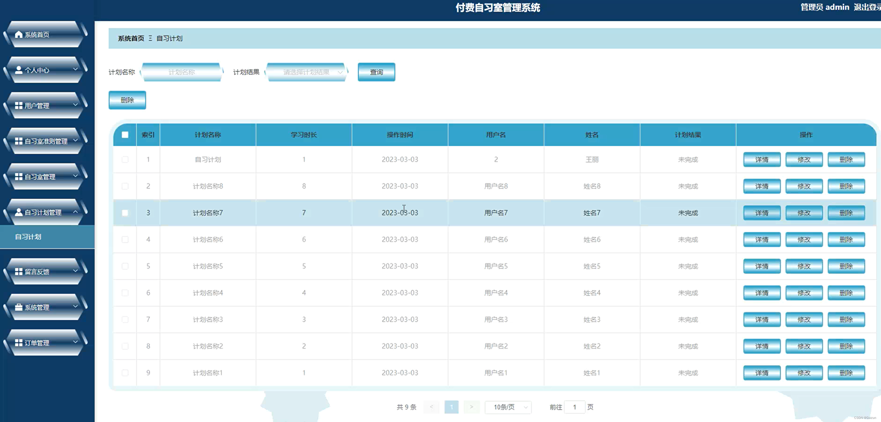Open the 个人中心 sidebar menu label
Image resolution: width=881 pixels, height=422 pixels.
[37, 70]
